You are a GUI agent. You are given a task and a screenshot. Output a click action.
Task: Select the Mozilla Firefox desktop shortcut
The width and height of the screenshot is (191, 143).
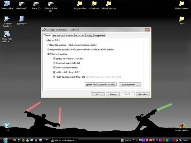(x=182, y=127)
